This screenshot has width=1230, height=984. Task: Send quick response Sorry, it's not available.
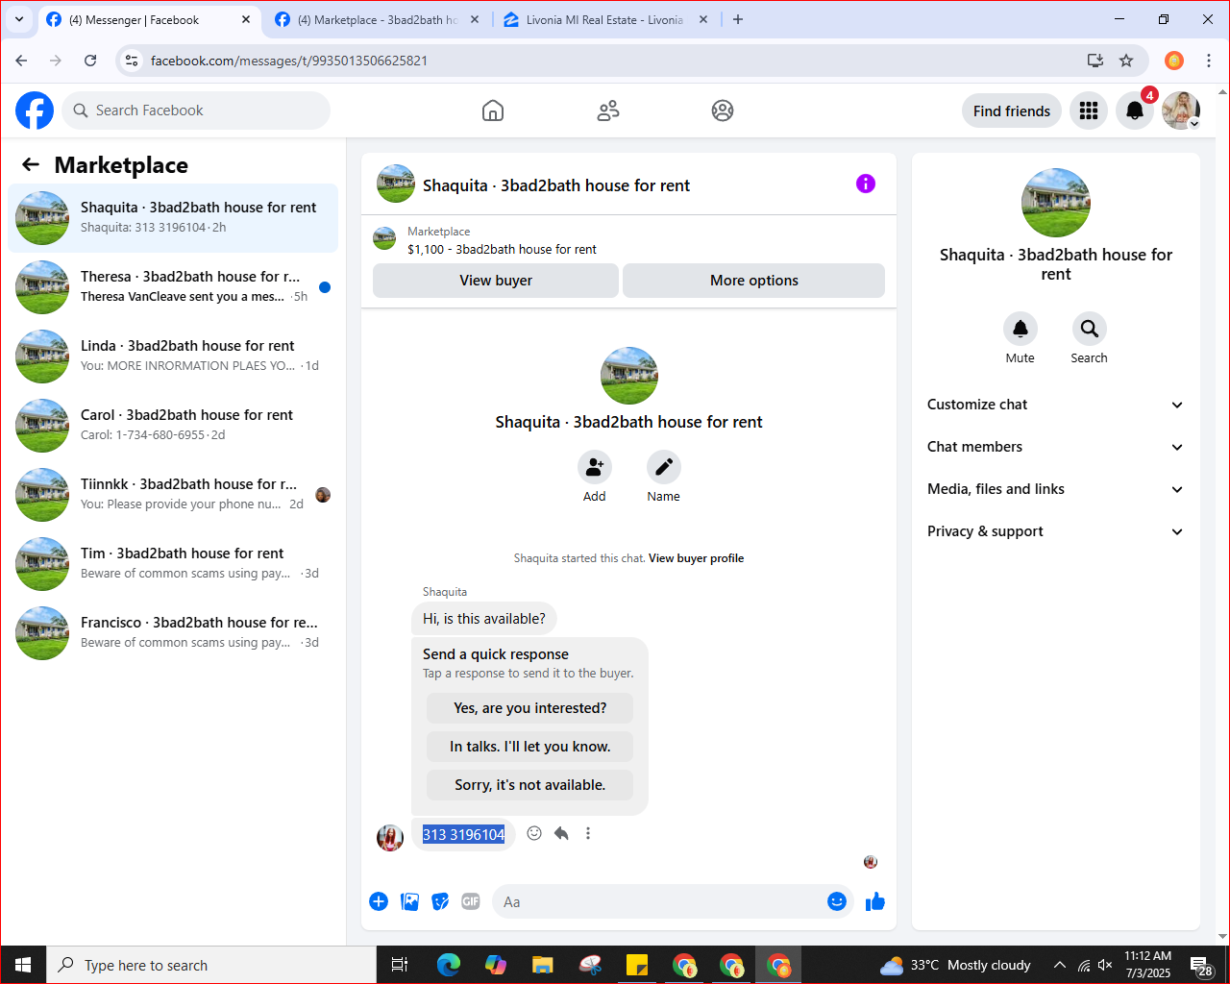pos(529,785)
